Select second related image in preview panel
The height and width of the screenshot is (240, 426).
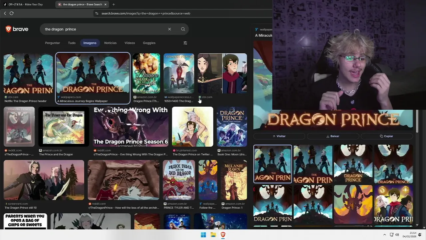tap(313, 164)
